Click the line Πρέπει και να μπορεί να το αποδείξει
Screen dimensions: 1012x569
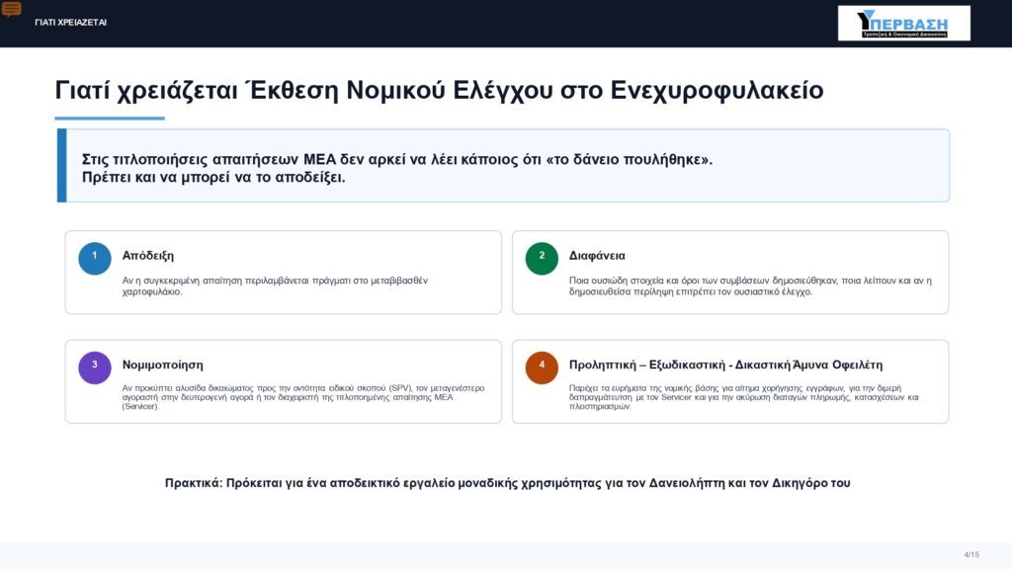pos(213,178)
